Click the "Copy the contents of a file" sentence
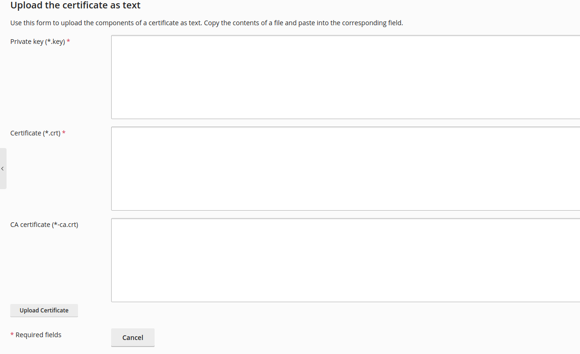The image size is (580, 354). [303, 23]
